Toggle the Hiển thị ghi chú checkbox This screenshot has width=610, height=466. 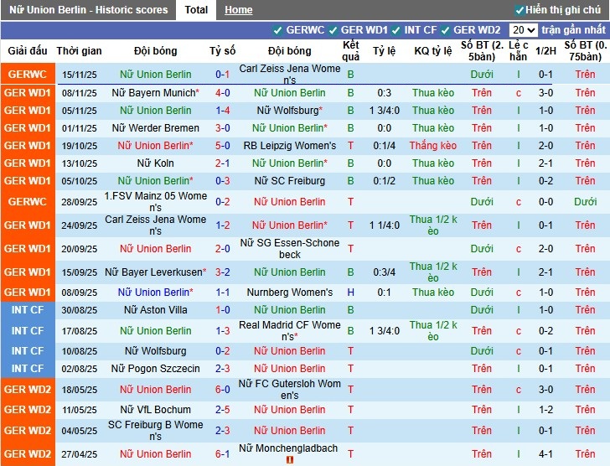coord(520,10)
